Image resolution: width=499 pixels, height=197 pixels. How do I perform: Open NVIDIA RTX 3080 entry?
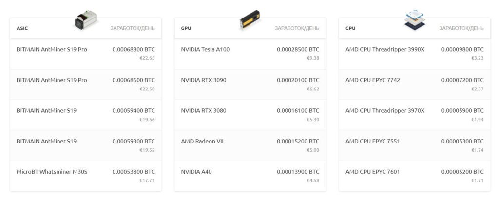click(x=250, y=115)
